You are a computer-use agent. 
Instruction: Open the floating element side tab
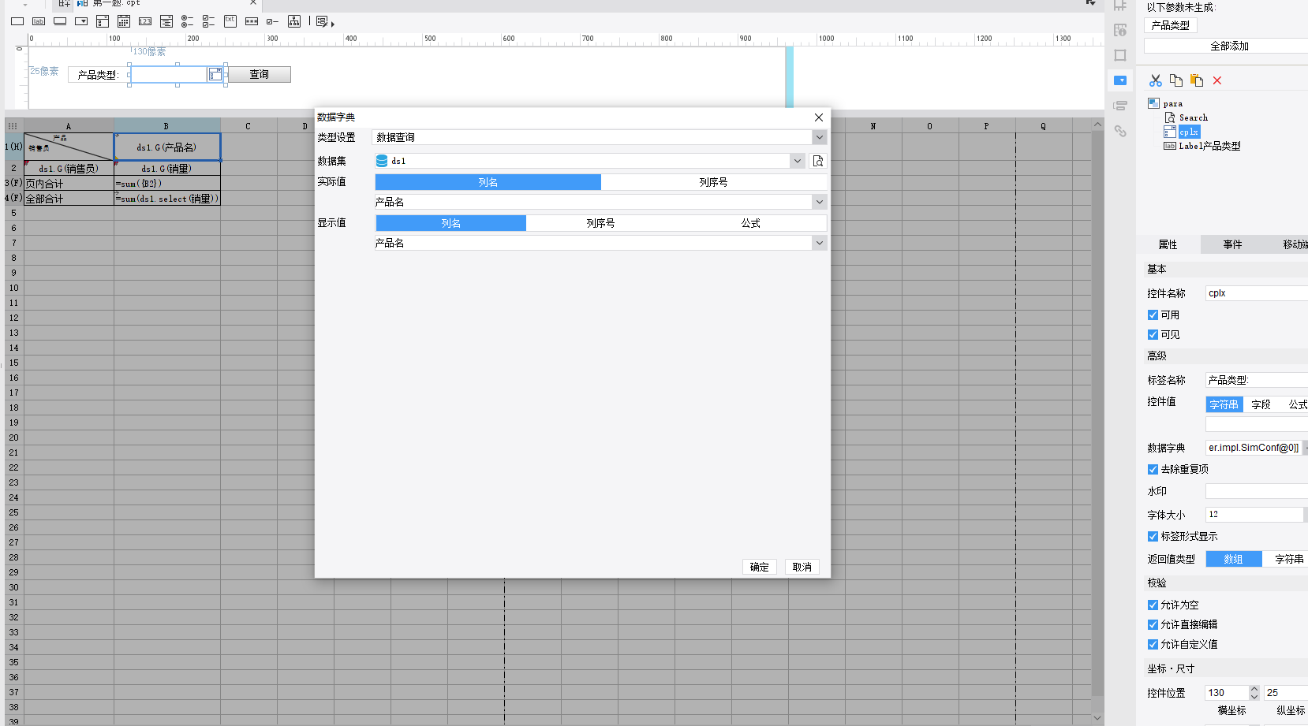1120,55
